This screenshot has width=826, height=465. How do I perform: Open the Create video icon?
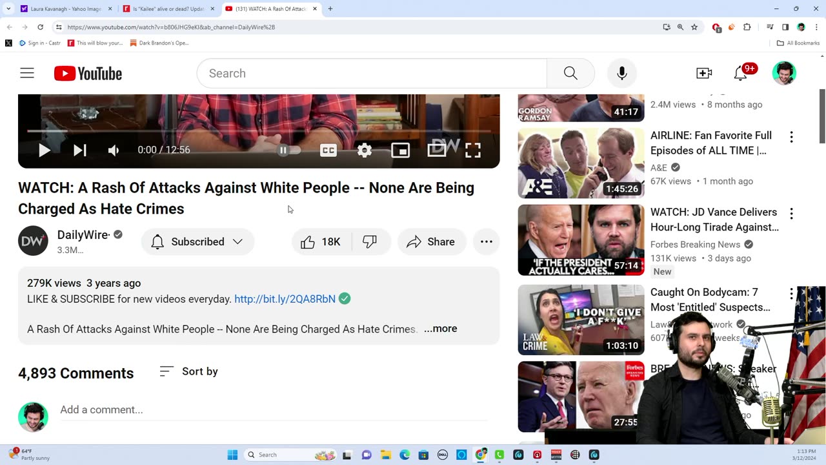(704, 74)
